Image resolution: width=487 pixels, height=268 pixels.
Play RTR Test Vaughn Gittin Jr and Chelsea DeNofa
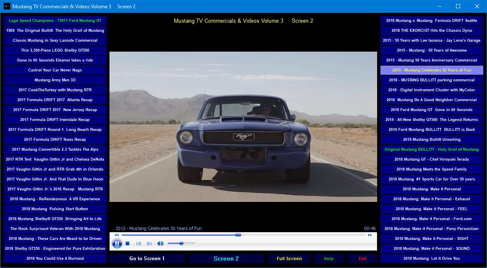pyautogui.click(x=55, y=159)
